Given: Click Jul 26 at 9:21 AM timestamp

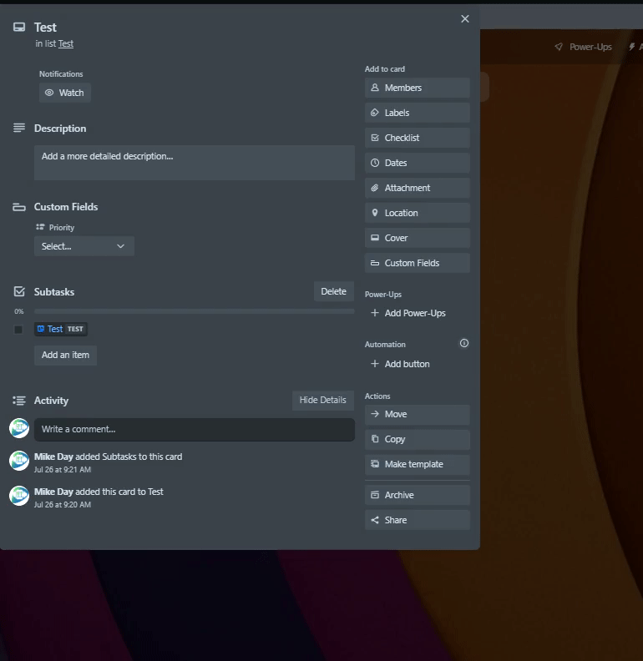Looking at the screenshot, I should [63, 470].
